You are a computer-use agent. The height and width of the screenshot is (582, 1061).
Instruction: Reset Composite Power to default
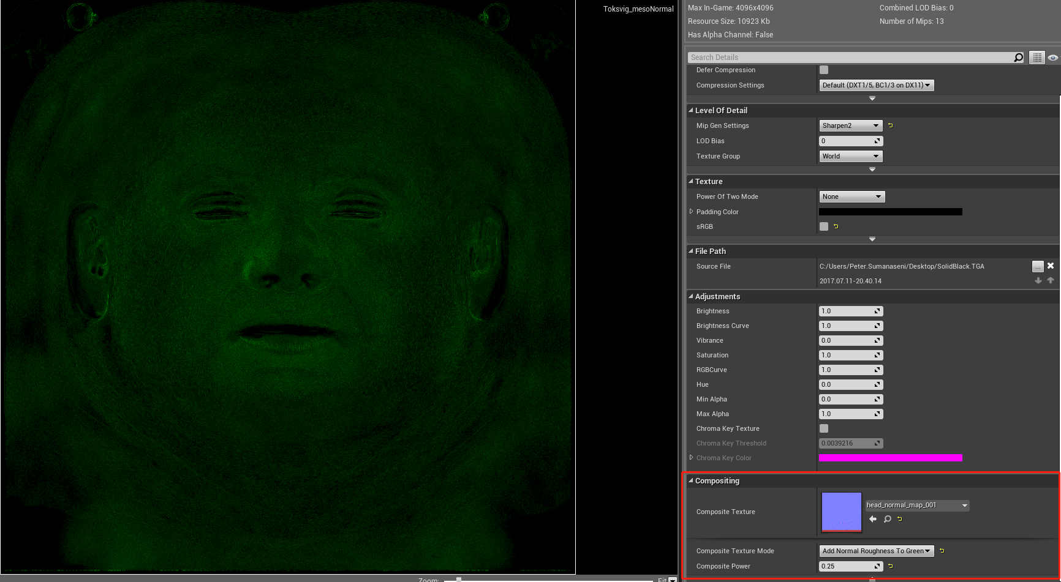coord(891,566)
